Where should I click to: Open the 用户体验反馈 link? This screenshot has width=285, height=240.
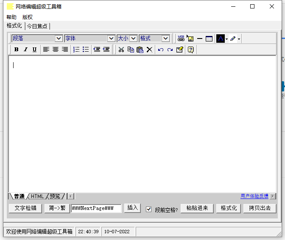click(x=254, y=196)
